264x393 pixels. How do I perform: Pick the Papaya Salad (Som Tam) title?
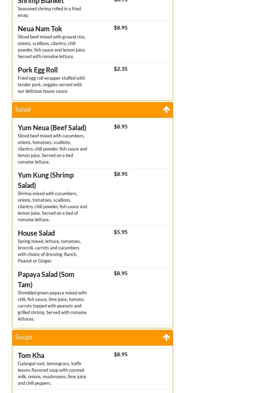pyautogui.click(x=46, y=279)
